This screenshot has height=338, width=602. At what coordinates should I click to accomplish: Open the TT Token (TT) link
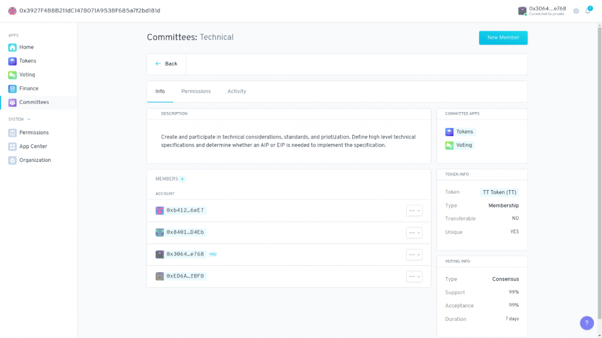pos(499,192)
